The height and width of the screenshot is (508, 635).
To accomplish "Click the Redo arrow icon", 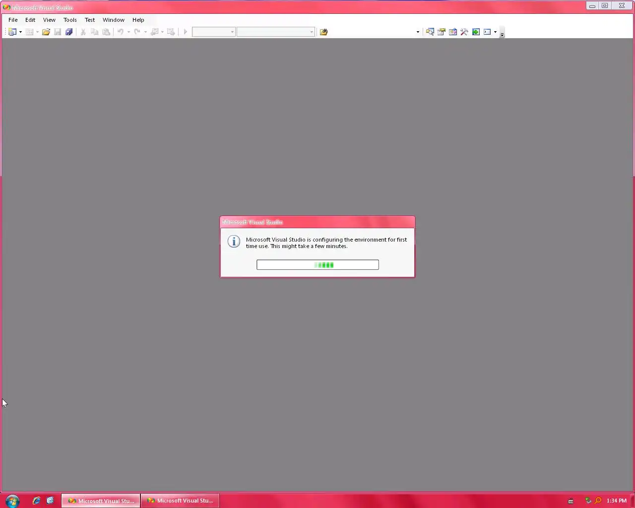I will (x=137, y=32).
